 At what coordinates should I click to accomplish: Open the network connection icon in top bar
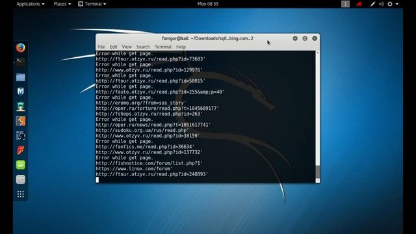pos(372,4)
